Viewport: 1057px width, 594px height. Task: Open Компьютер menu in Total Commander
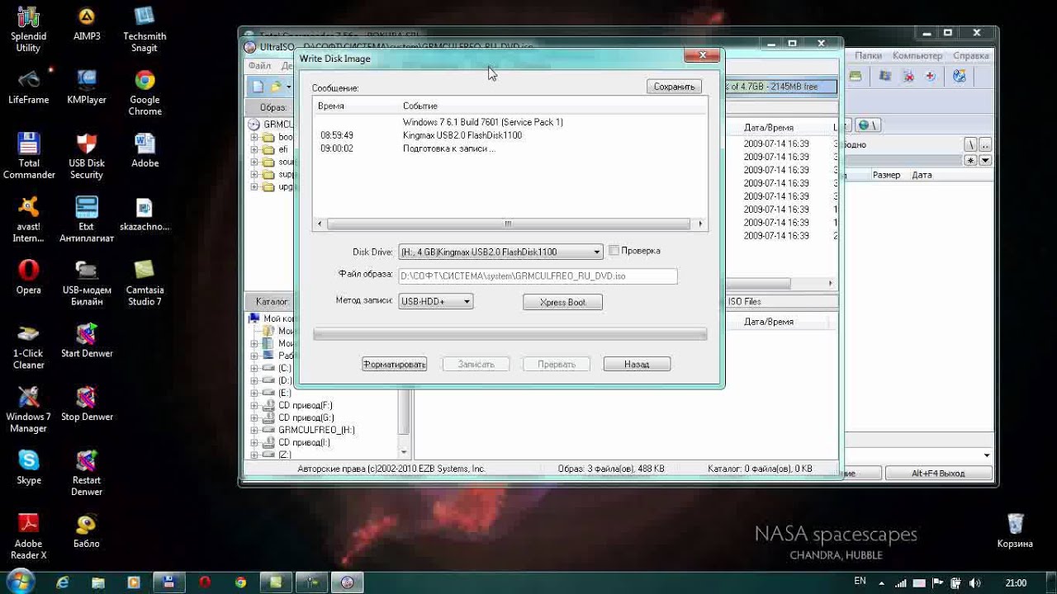tap(917, 56)
